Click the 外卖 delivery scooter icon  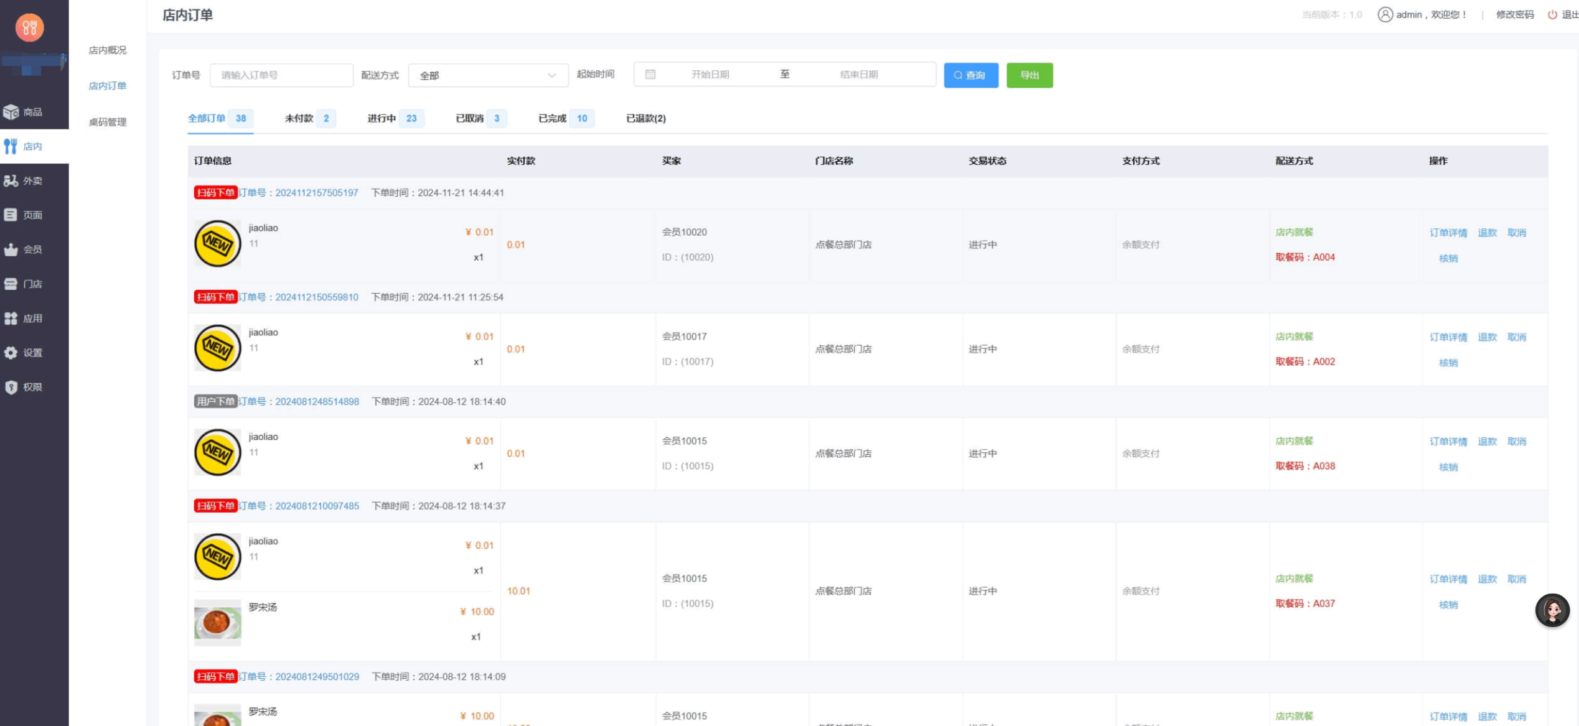pos(11,181)
